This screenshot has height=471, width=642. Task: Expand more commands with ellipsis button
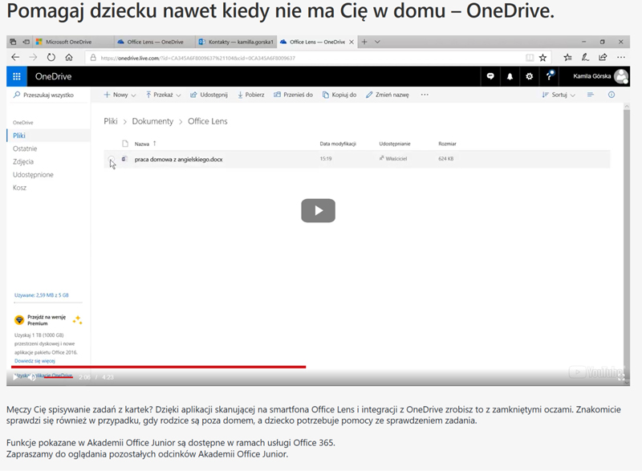[x=423, y=94]
